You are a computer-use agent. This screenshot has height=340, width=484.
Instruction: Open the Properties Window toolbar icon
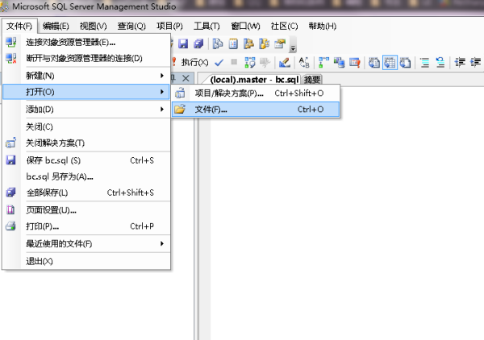tap(280, 44)
